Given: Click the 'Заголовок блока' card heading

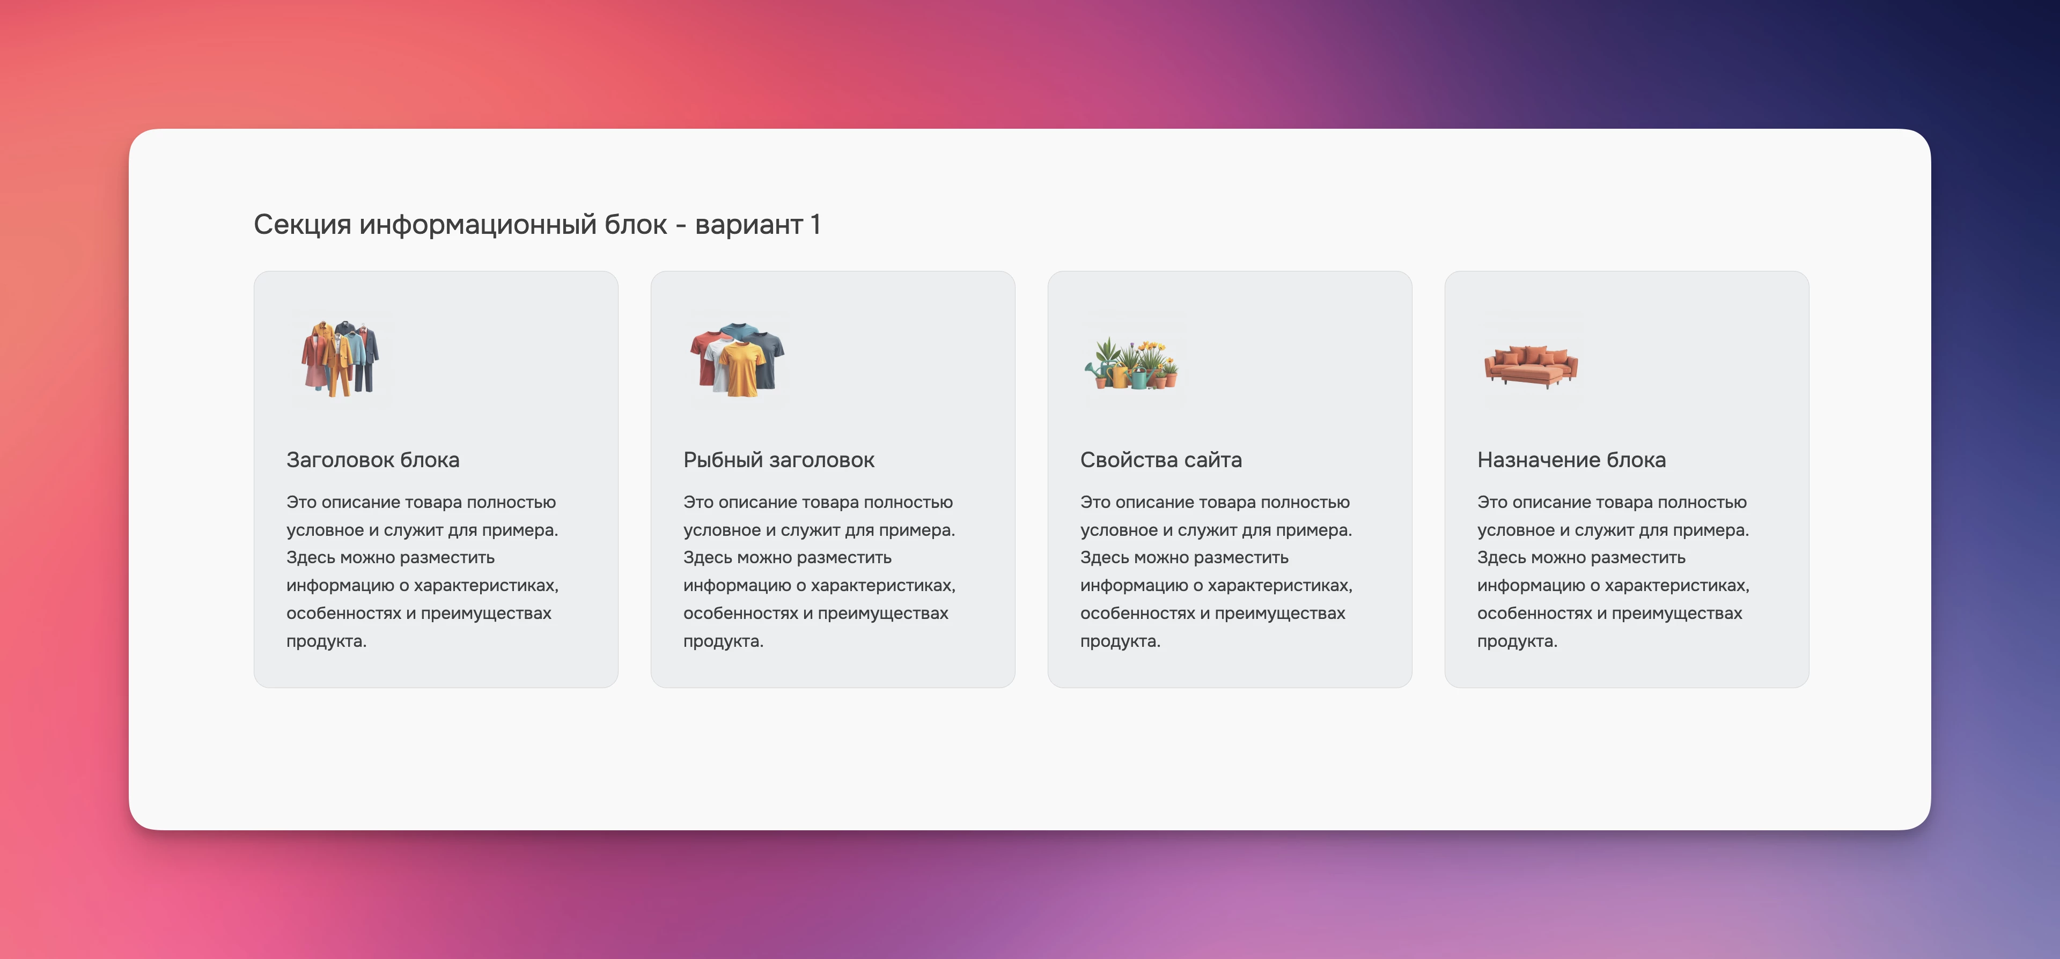Looking at the screenshot, I should [x=373, y=460].
